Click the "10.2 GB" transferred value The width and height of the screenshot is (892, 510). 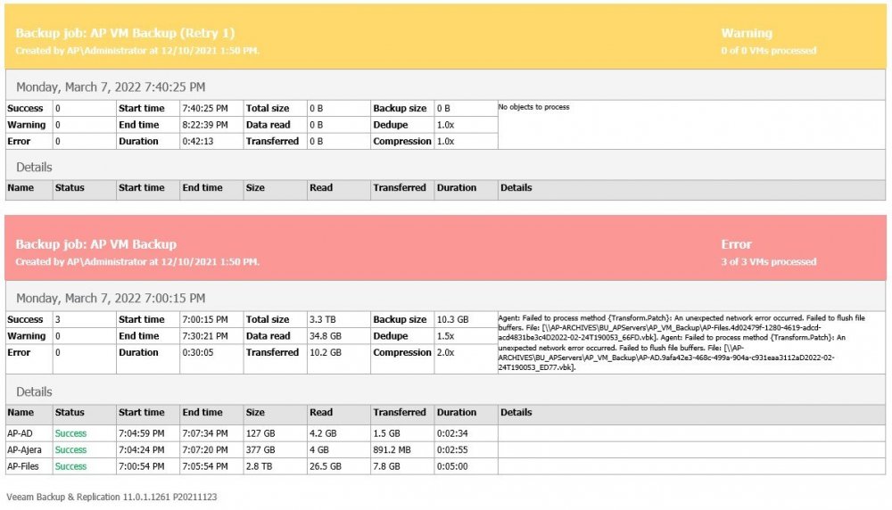pyautogui.click(x=326, y=352)
